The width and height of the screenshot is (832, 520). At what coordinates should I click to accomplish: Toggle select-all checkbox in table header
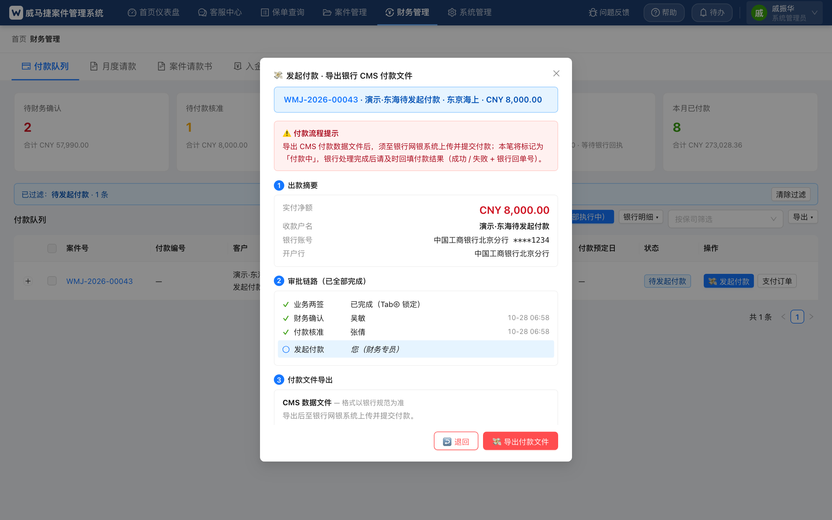tap(52, 248)
